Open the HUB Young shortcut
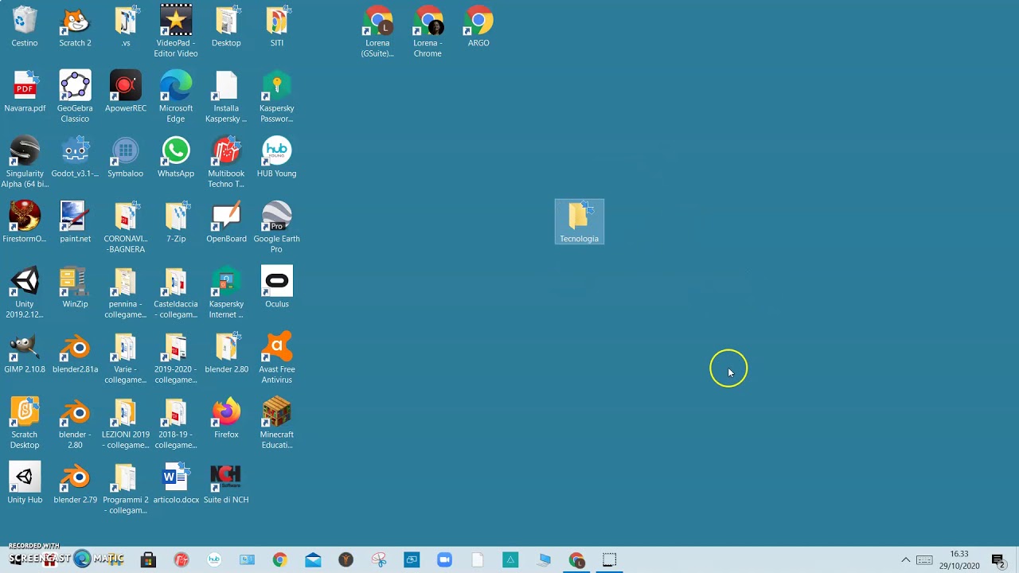The height and width of the screenshot is (573, 1019). tap(276, 158)
